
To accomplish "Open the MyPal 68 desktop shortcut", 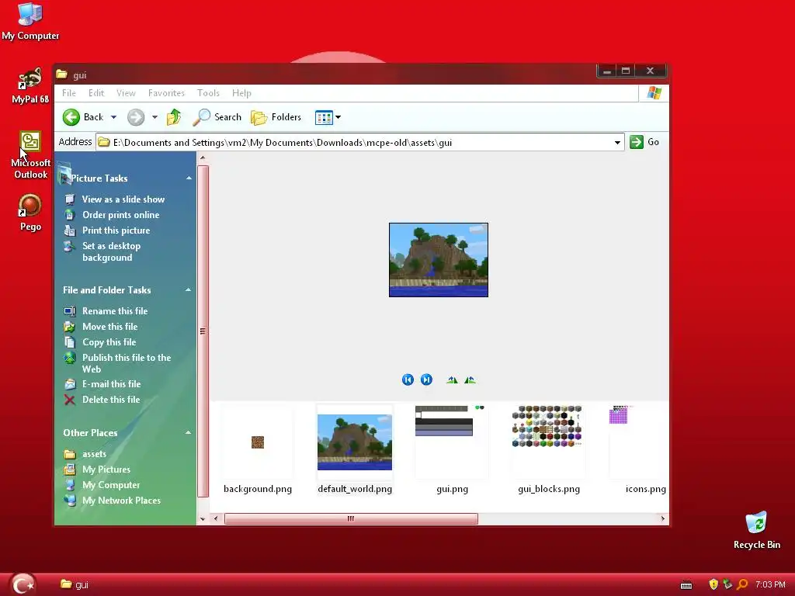I will coord(30,85).
